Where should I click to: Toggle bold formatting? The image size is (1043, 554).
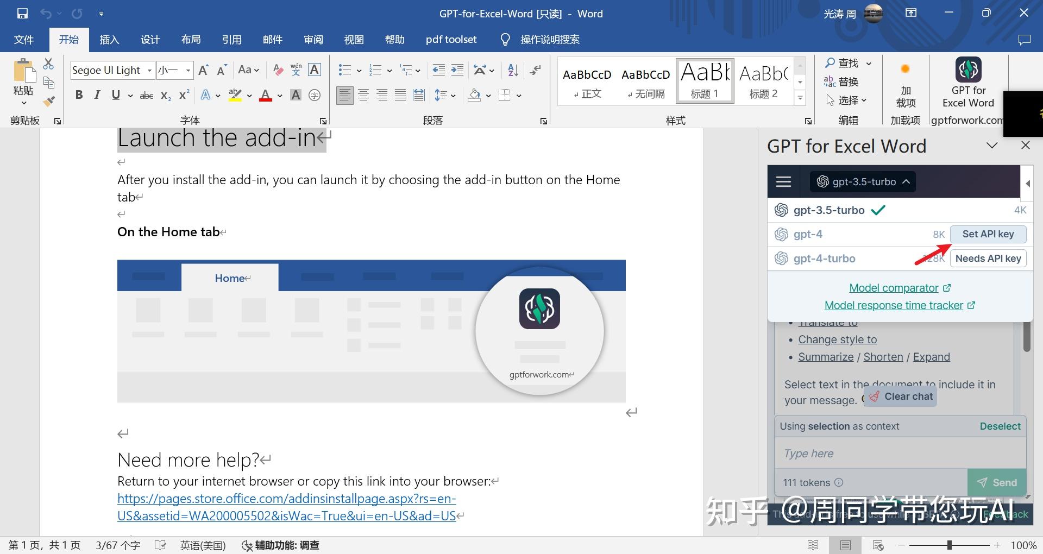tap(79, 95)
